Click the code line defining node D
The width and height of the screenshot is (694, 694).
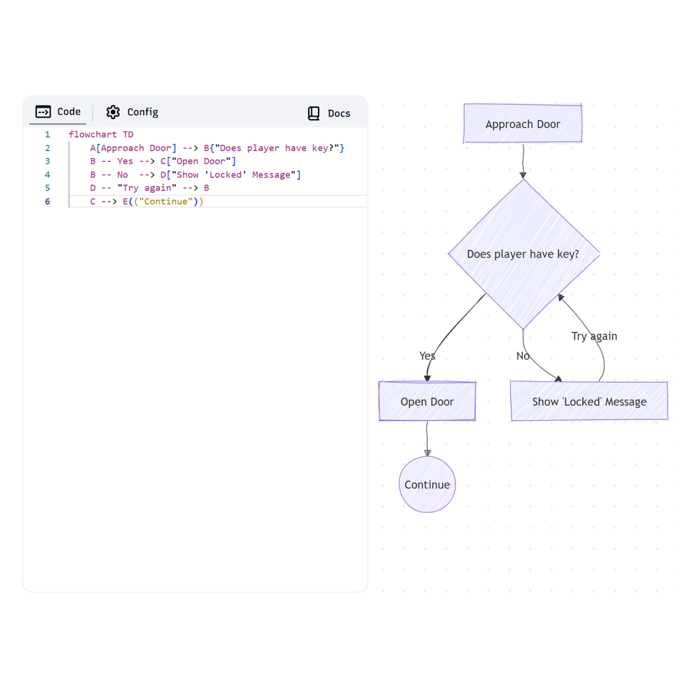(x=196, y=174)
